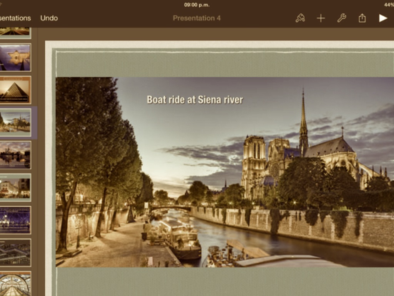Image resolution: width=394 pixels, height=296 pixels.
Task: Tap the Presentation 4 title
Action: 197,18
